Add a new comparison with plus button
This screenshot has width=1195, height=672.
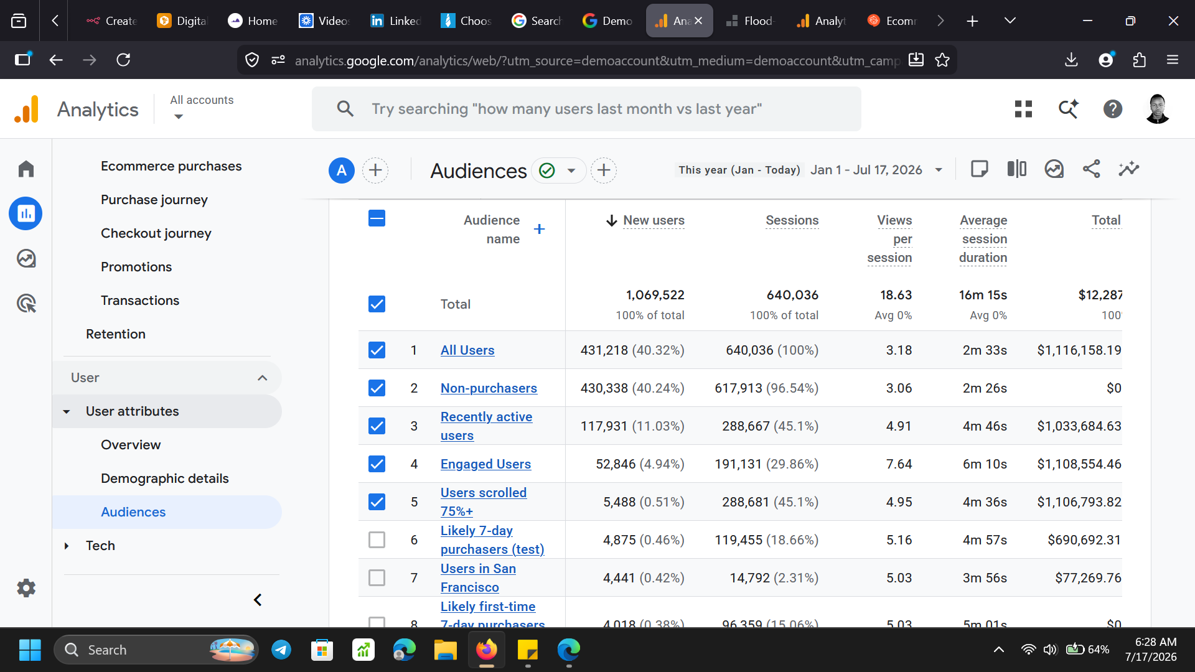click(x=375, y=170)
